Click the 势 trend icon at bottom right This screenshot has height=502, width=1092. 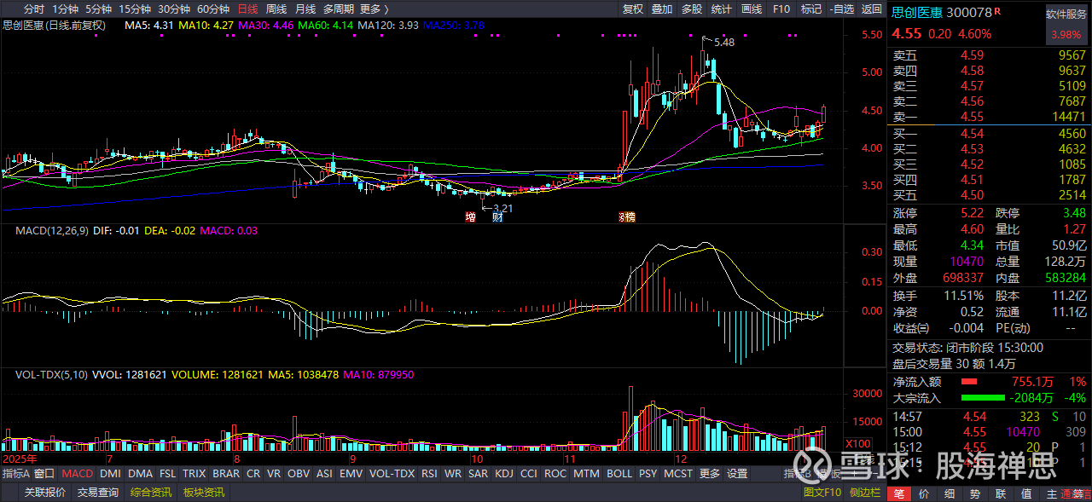[x=975, y=493]
